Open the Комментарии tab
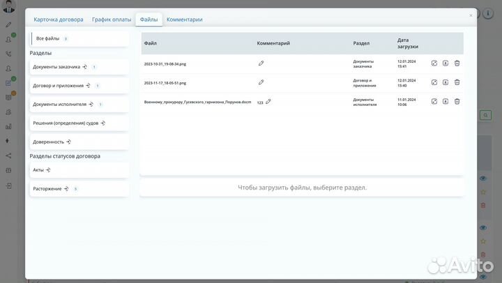 coord(184,20)
